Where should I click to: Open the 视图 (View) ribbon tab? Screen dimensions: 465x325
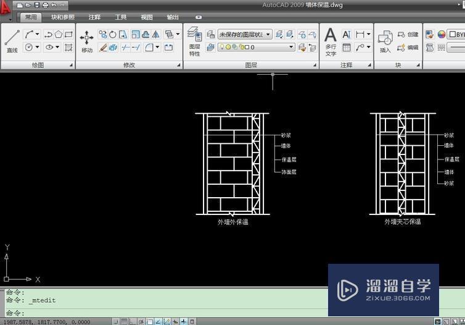[x=147, y=17]
